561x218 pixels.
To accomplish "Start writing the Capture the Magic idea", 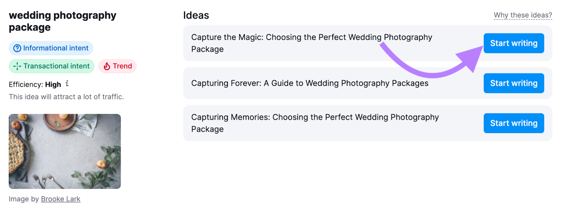I will coord(514,43).
